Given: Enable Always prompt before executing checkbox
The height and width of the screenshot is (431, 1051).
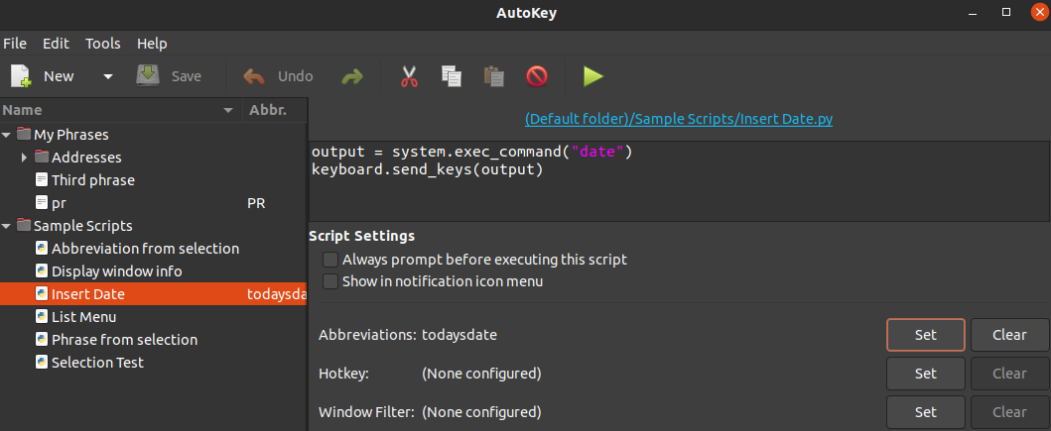Looking at the screenshot, I should click(x=329, y=260).
